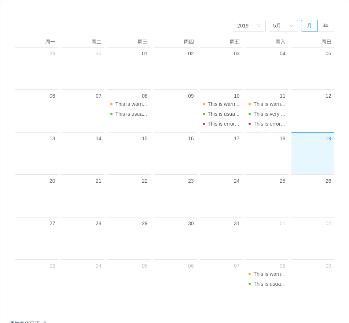Switch to 年 year view
The height and width of the screenshot is (323, 349).
(x=326, y=26)
